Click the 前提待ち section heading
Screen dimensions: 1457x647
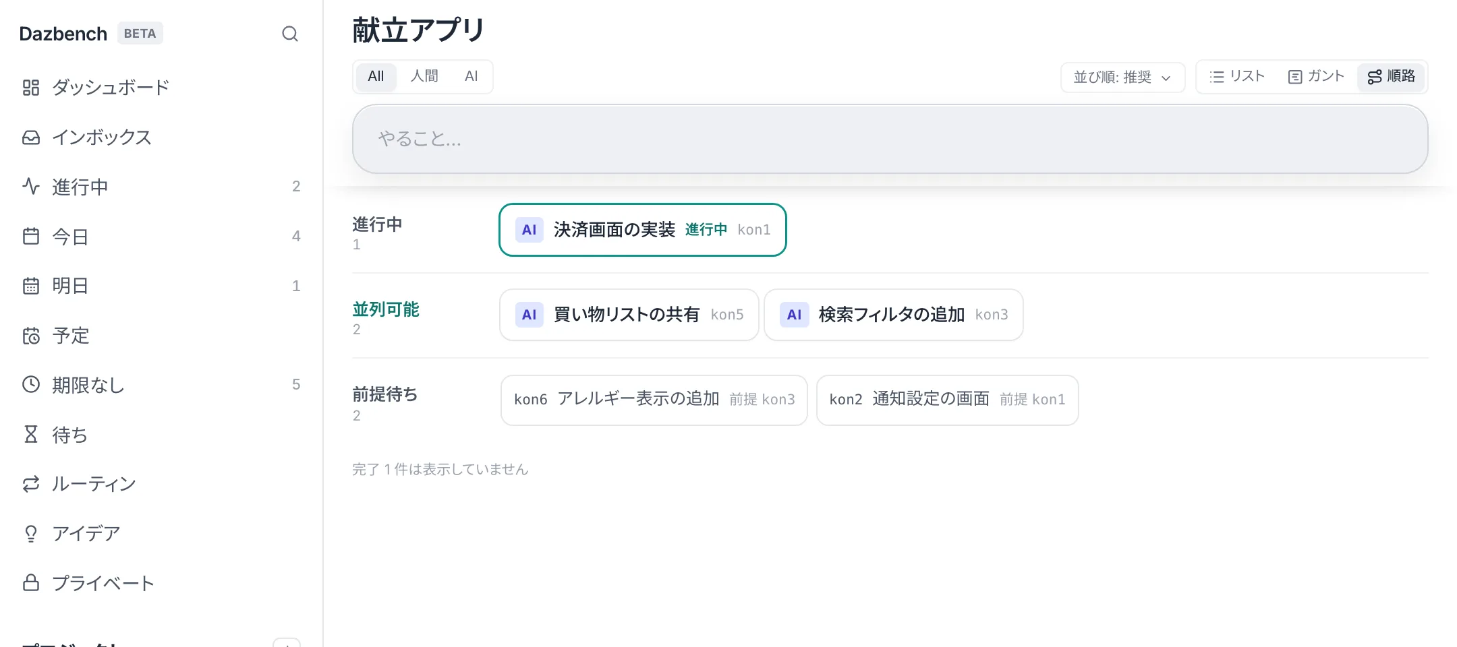pyautogui.click(x=385, y=394)
